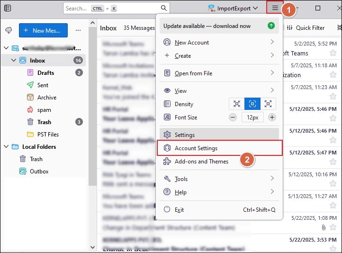Expand the Help submenu arrow
The height and width of the screenshot is (253, 342).
[x=272, y=192]
